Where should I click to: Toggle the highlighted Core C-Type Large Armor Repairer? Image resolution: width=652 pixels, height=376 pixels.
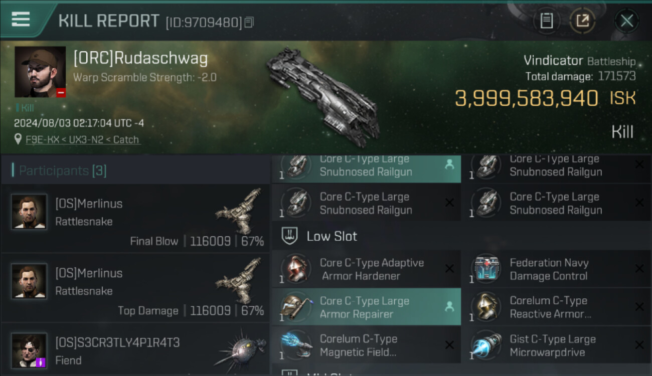(x=366, y=307)
